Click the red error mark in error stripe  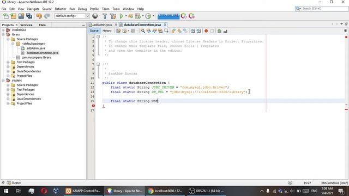click(x=346, y=109)
